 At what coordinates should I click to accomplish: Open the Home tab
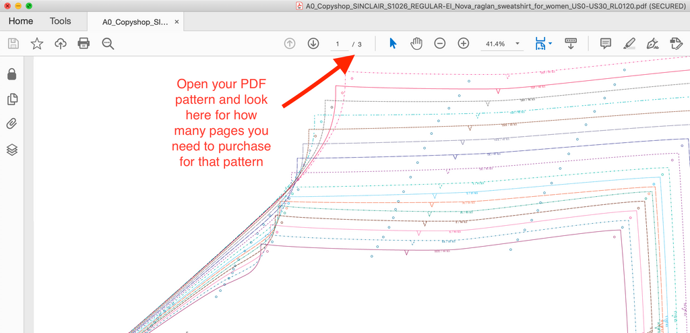[x=20, y=21]
